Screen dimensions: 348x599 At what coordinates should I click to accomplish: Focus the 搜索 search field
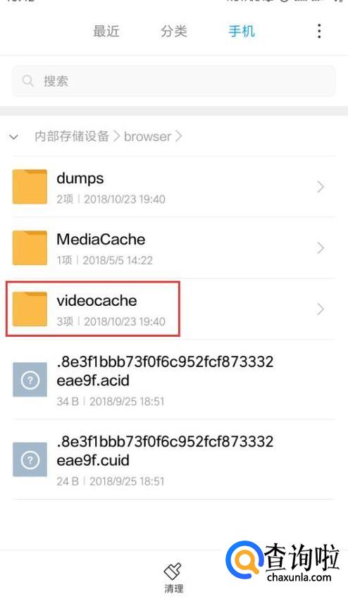(174, 81)
